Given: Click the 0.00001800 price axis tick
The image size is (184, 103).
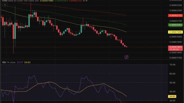Looking at the screenshot, I should [176, 53].
